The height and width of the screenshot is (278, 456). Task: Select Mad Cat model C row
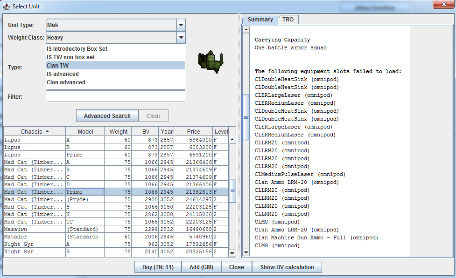point(116,177)
